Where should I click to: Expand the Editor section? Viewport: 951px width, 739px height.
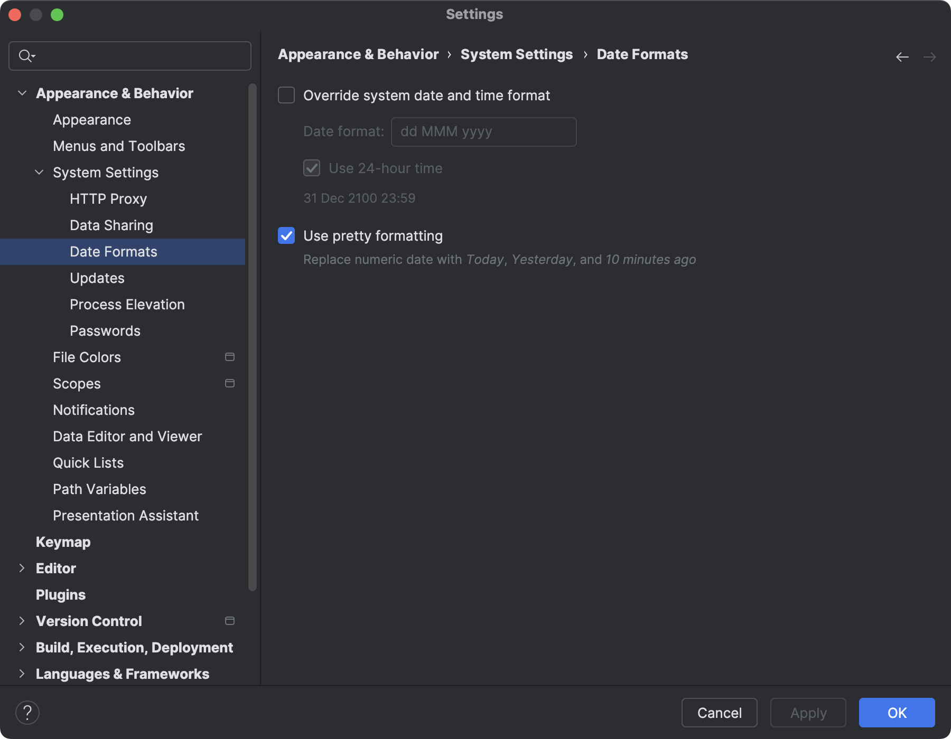(22, 568)
